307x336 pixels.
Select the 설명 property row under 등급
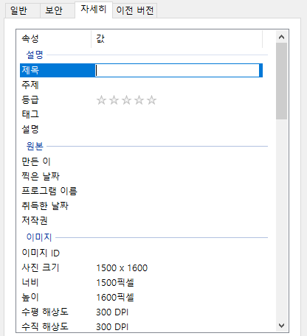coord(142,129)
